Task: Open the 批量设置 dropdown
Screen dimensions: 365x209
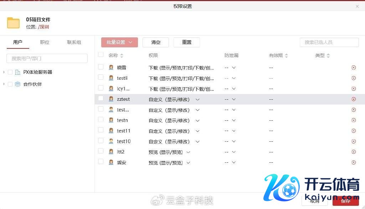Action: pyautogui.click(x=119, y=42)
